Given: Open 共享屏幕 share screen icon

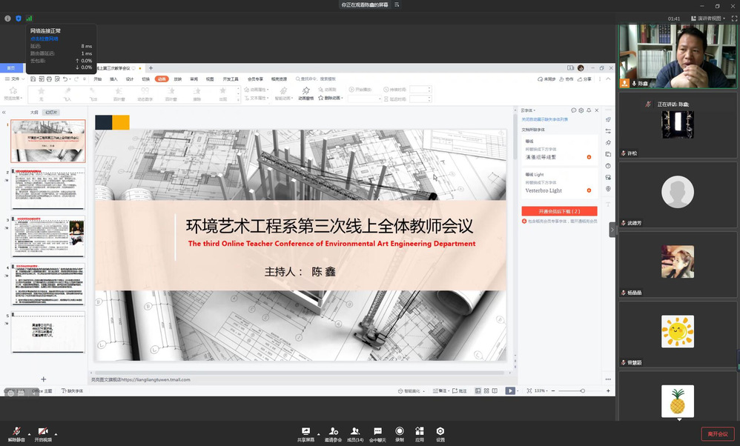Looking at the screenshot, I should 305,431.
